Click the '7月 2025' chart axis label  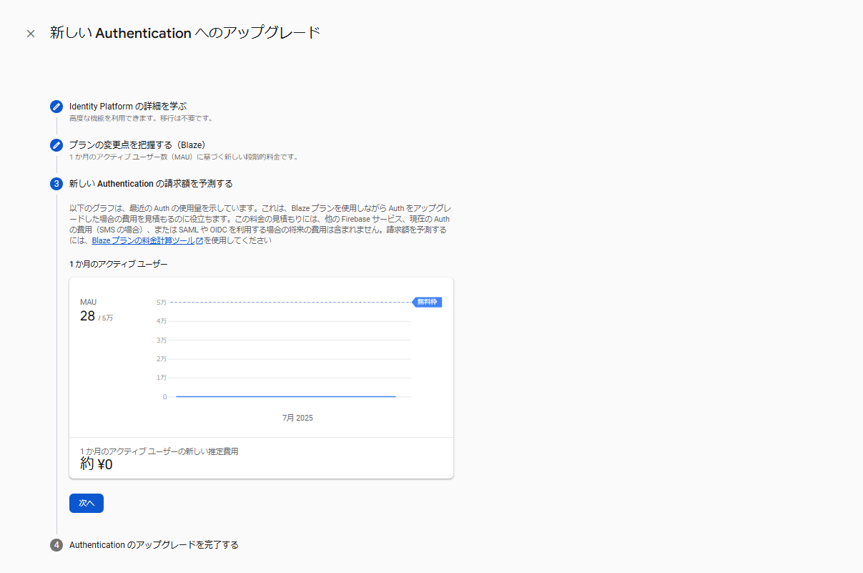[297, 418]
